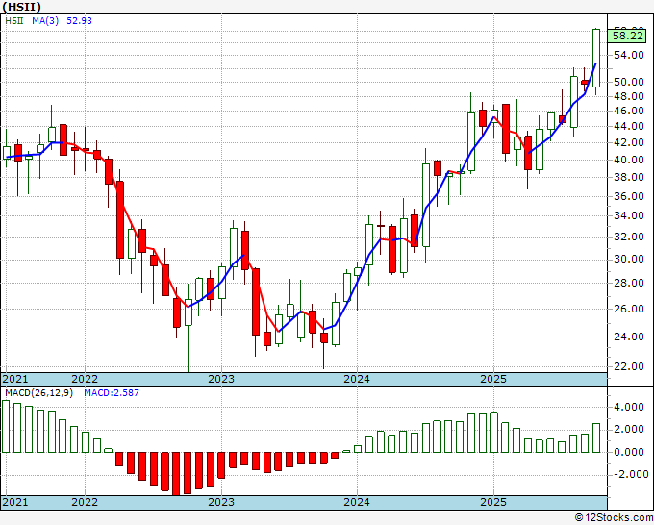This screenshot has height=525, width=654.
Task: Click the 26.00 price axis label
Action: [x=628, y=309]
